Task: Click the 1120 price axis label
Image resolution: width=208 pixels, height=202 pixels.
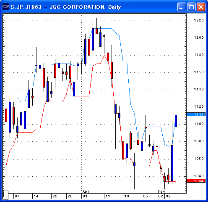Action: tap(199, 106)
